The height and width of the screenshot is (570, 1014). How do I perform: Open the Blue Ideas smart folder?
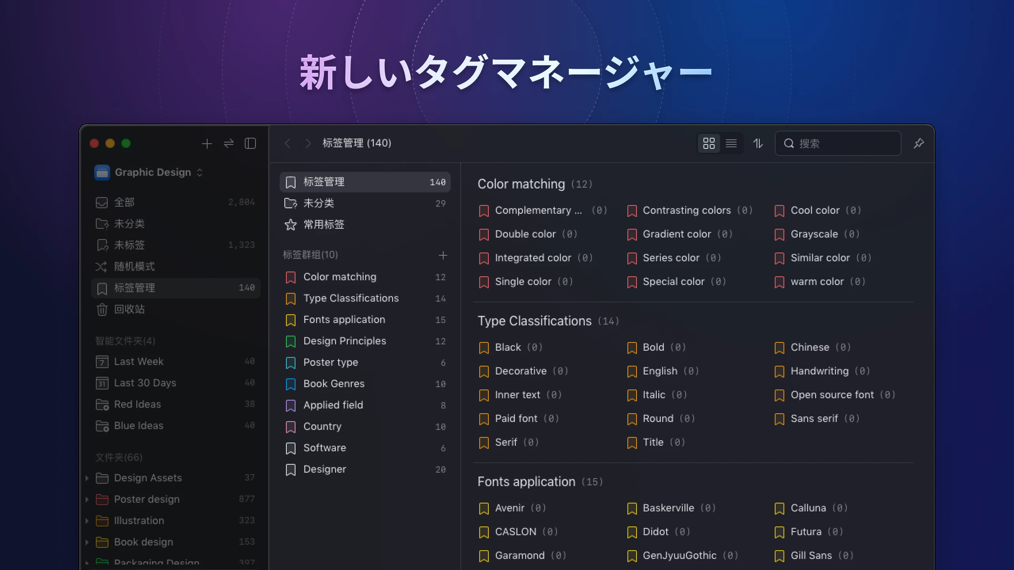coord(175,426)
